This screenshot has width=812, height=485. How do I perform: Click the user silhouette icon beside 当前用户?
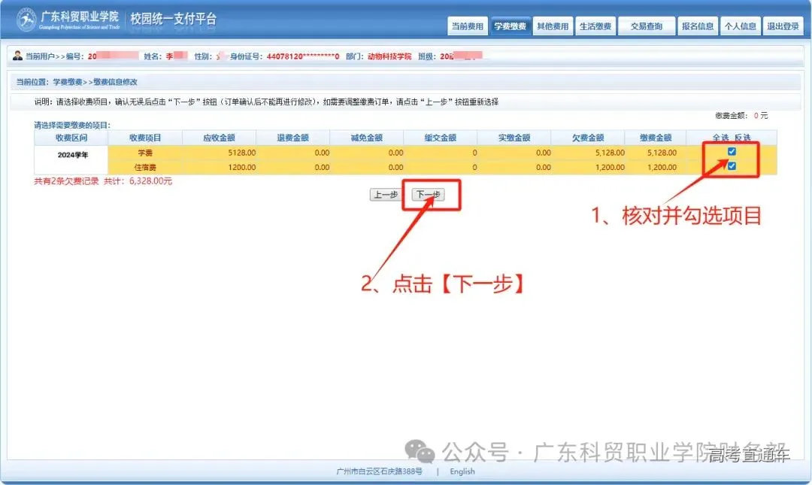click(18, 54)
